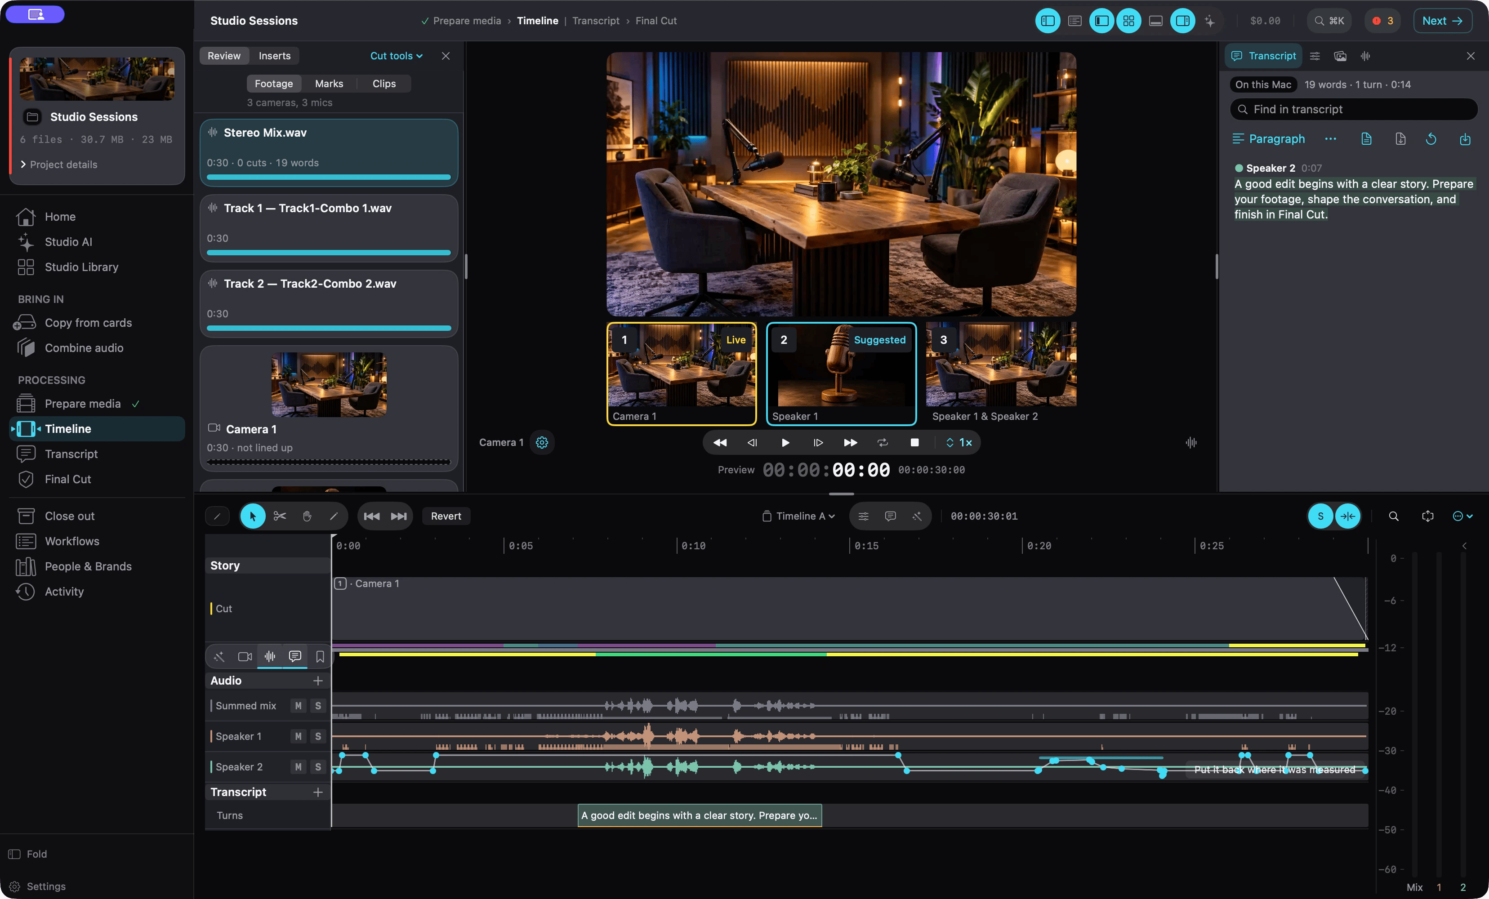Toggle loop playback icon
The width and height of the screenshot is (1489, 899).
tap(882, 442)
